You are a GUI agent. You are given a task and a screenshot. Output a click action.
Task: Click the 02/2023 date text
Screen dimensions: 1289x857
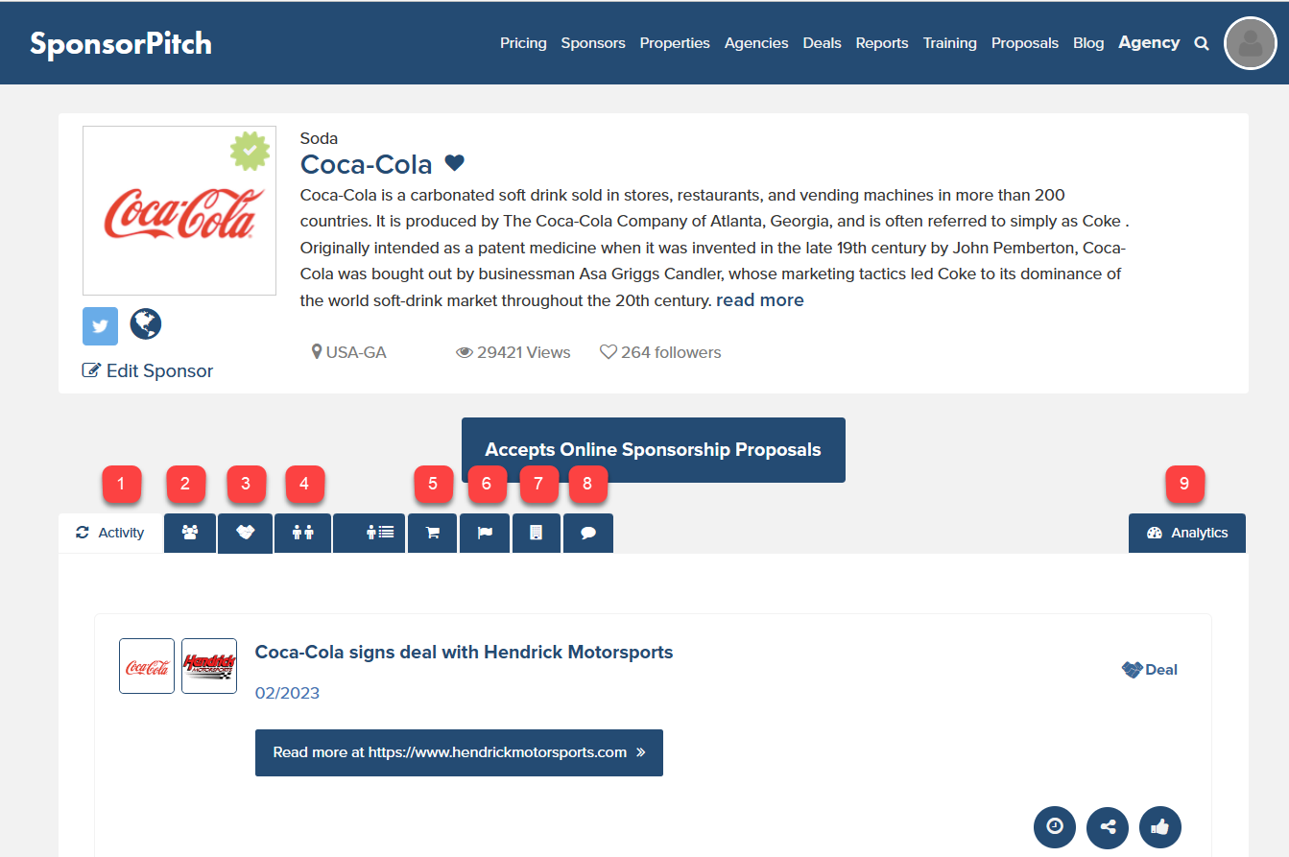click(288, 693)
